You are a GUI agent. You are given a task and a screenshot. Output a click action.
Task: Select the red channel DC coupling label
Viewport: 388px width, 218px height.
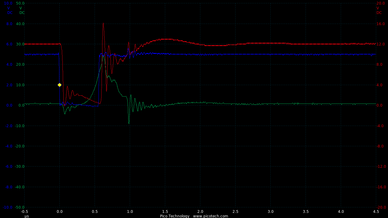tap(379, 13)
